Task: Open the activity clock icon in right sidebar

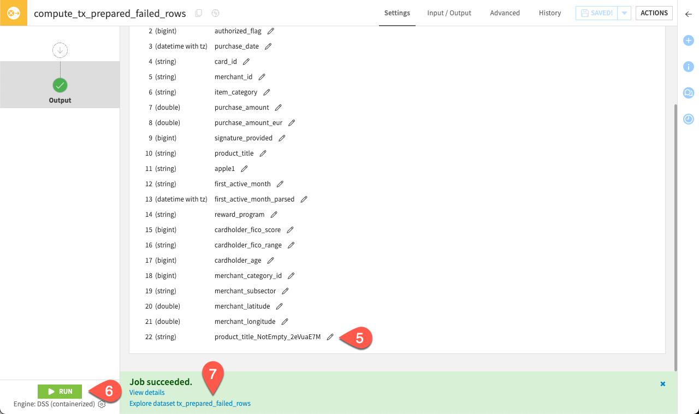Action: coord(688,119)
